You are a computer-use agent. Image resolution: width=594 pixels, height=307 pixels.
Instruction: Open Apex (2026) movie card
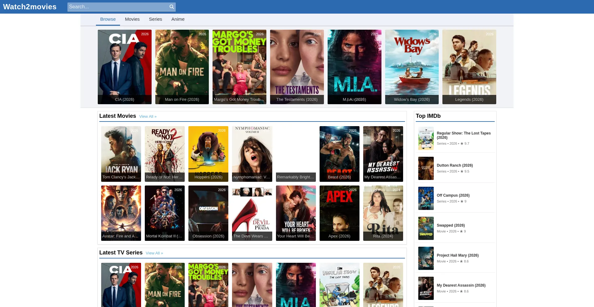[339, 213]
